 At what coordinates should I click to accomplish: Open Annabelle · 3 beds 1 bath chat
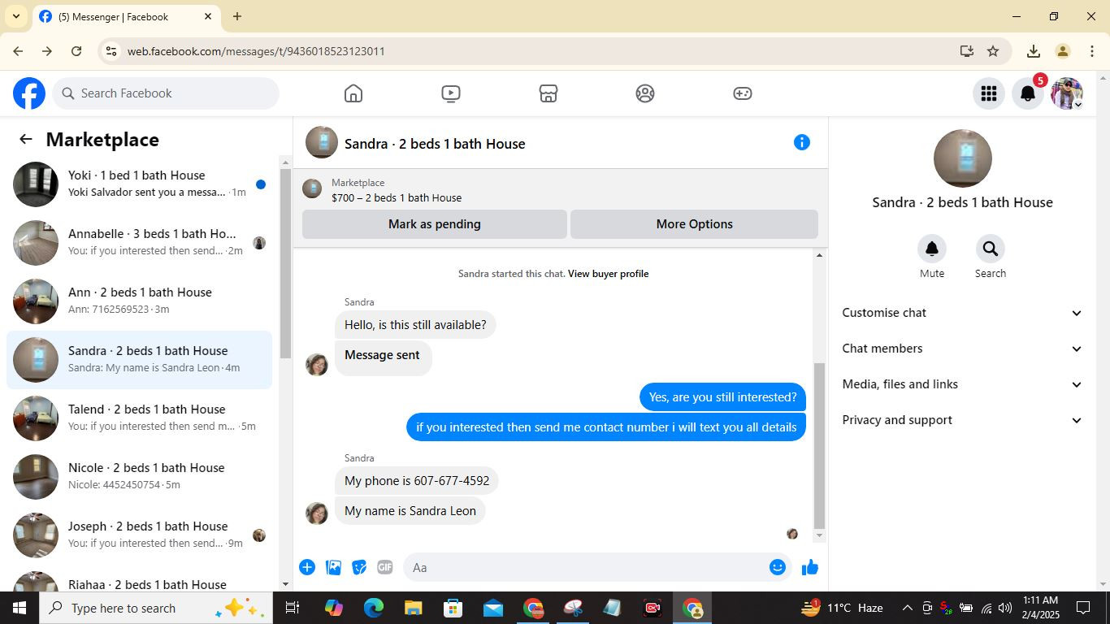[x=140, y=243]
